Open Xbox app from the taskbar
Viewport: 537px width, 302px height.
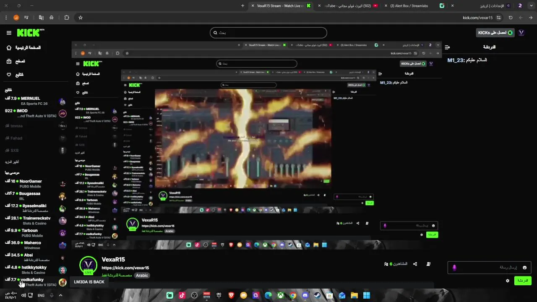click(281, 295)
